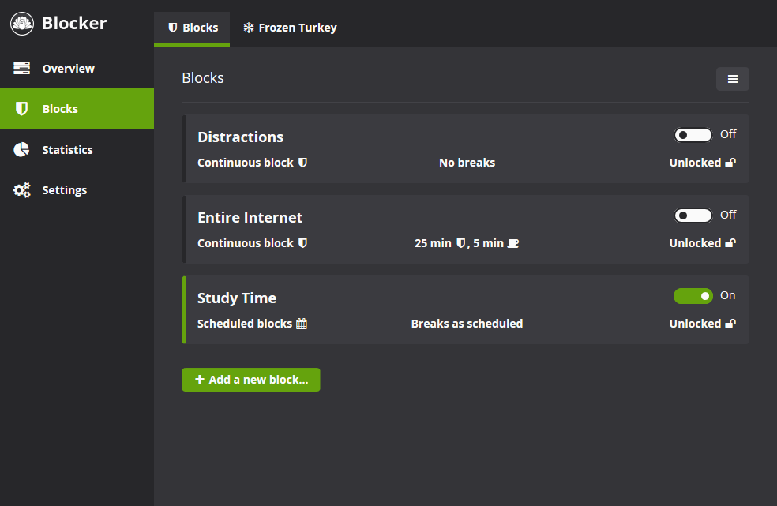Enable the Distractions block toggle
777x506 pixels.
(x=693, y=135)
